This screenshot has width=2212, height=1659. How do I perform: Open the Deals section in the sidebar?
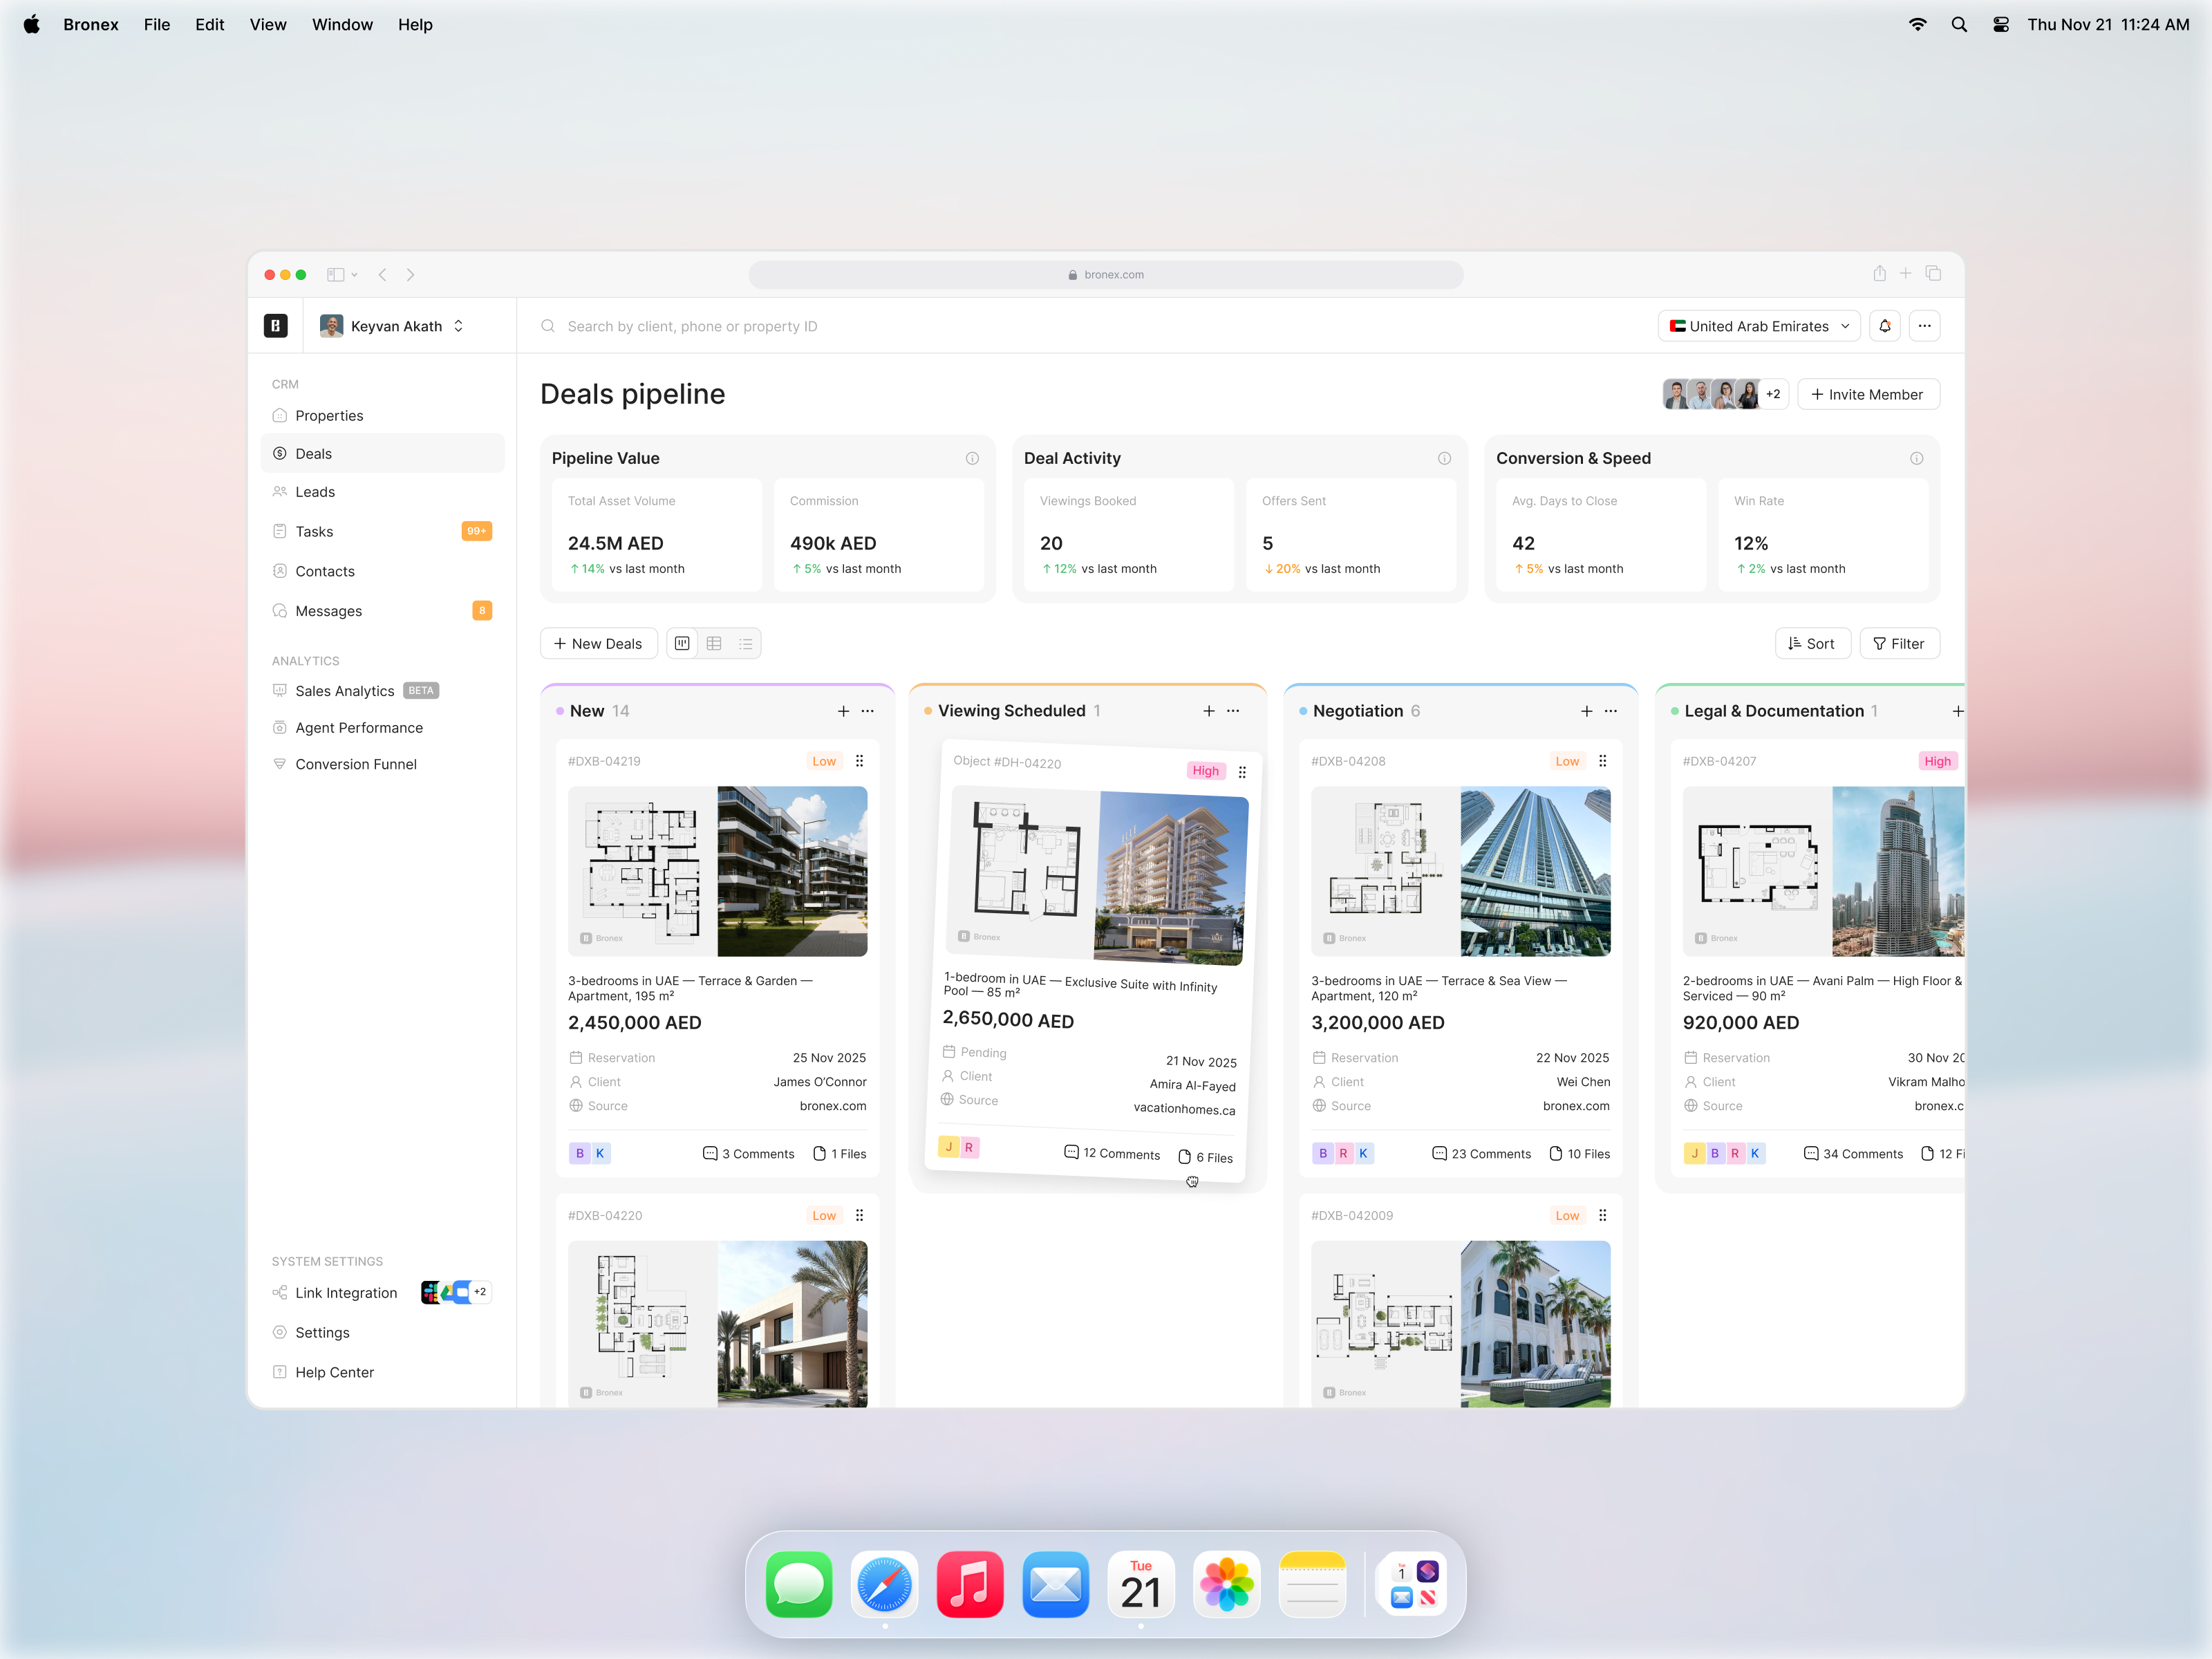(x=313, y=453)
